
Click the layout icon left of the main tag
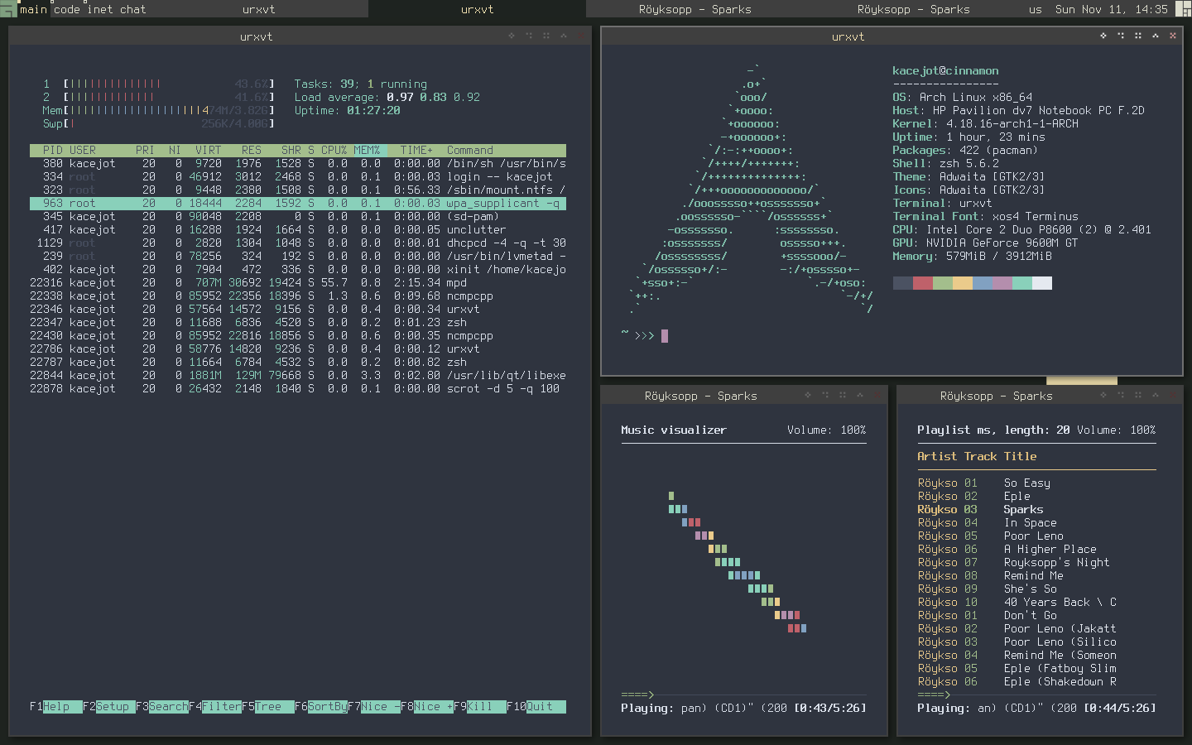tap(8, 9)
